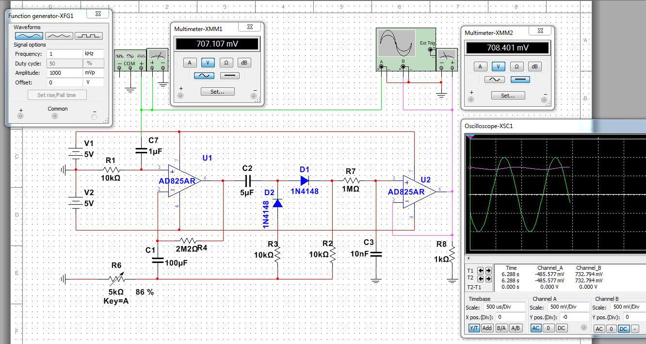The width and height of the screenshot is (646, 344).
Task: Move oscilloscope cursor T2 left
Action: pos(481,278)
